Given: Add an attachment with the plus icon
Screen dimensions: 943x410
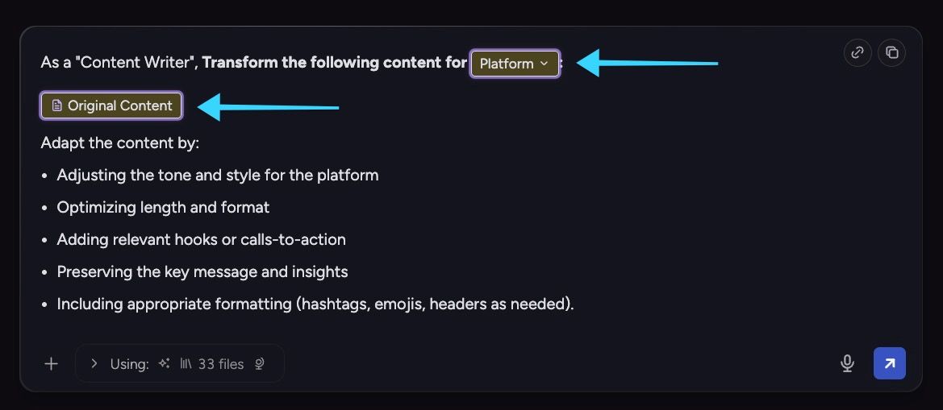Looking at the screenshot, I should pyautogui.click(x=51, y=364).
